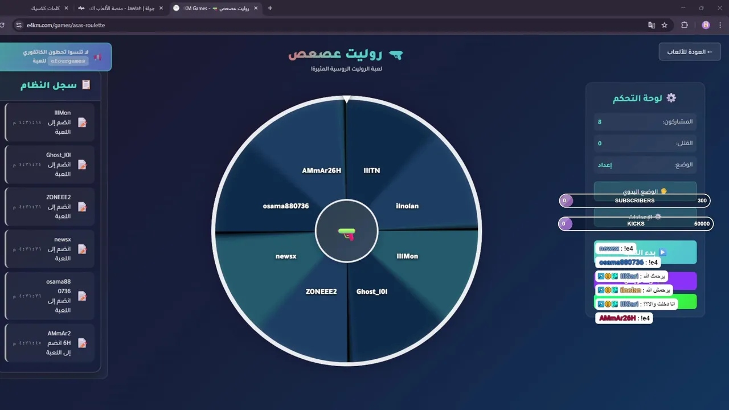The height and width of the screenshot is (410, 729).
Task: Click the gear icon beside لوحة التحكم heading
Action: [671, 98]
